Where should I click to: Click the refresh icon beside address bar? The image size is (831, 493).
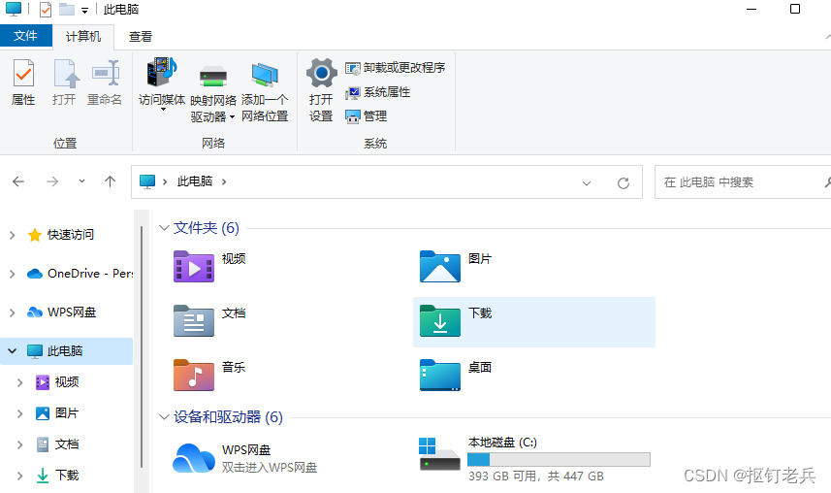pyautogui.click(x=623, y=182)
